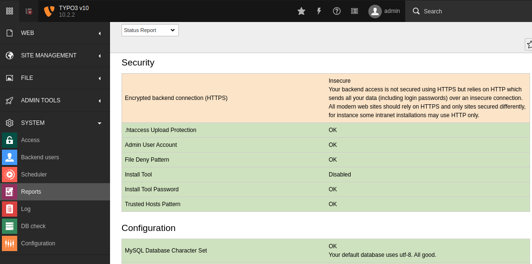
Task: Collapse the SYSTEM module group
Action: (55, 123)
